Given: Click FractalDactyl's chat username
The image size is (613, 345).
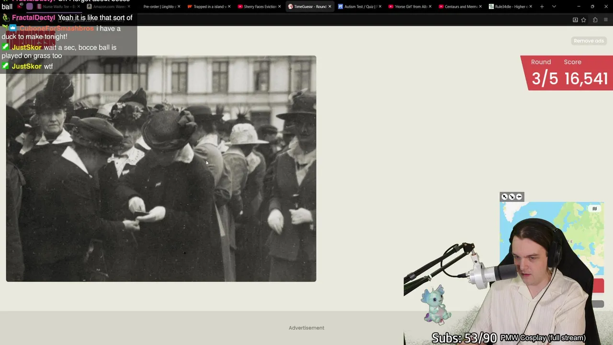Looking at the screenshot, I should click(34, 18).
